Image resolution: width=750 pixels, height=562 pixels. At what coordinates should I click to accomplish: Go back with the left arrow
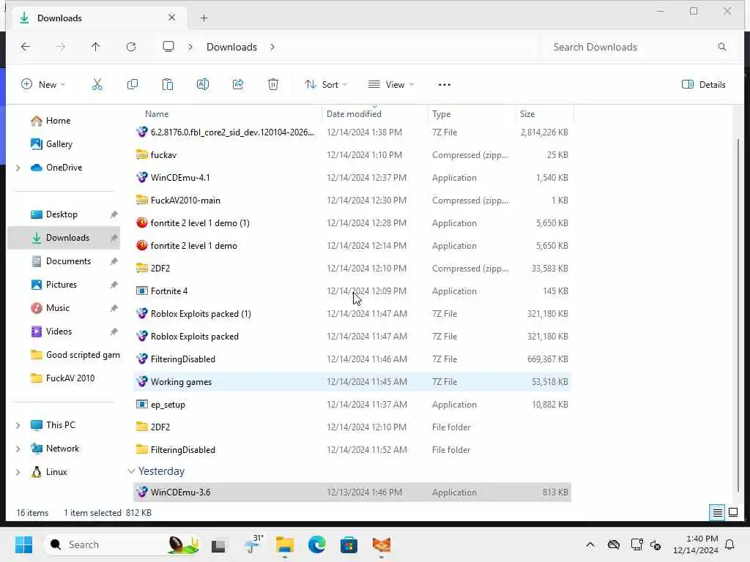click(x=26, y=47)
